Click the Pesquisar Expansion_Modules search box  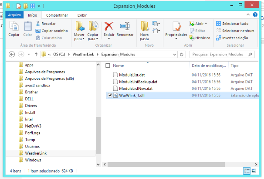tap(220, 55)
